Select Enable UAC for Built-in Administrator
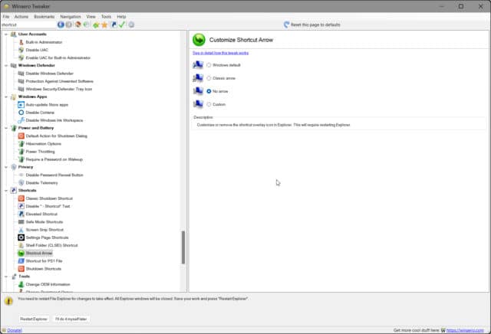The image size is (491, 334). [58, 57]
